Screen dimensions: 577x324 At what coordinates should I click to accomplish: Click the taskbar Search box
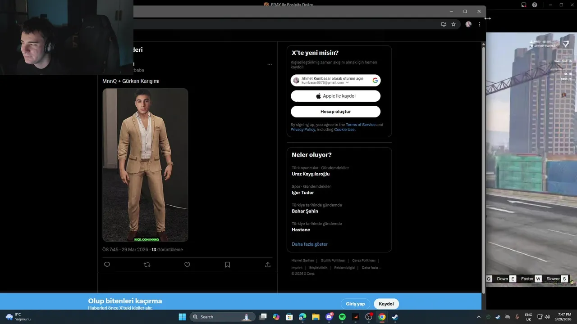[222, 317]
